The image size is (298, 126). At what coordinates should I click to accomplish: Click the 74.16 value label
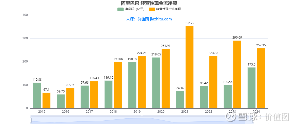click(180, 88)
